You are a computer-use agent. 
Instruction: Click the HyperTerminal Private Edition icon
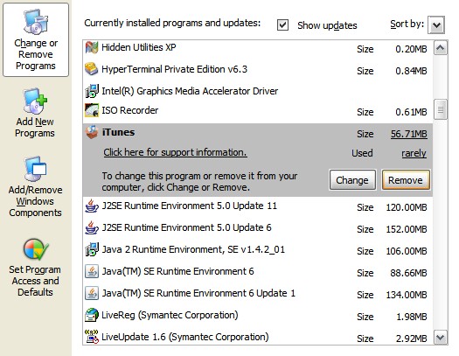(91, 69)
